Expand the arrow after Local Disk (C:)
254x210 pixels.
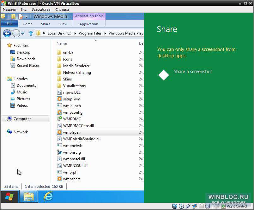(75, 33)
